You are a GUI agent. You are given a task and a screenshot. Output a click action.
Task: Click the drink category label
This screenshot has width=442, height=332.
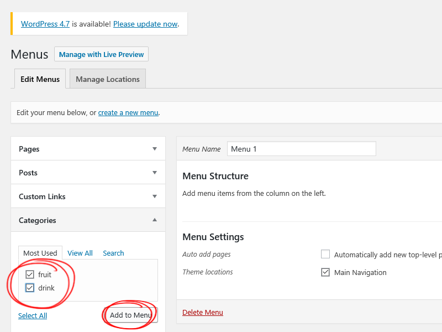pos(46,288)
